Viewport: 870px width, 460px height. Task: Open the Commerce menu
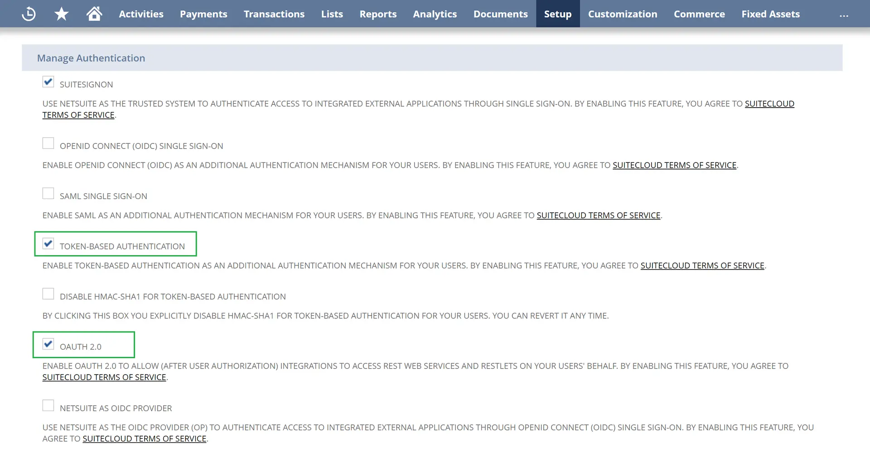pos(699,14)
